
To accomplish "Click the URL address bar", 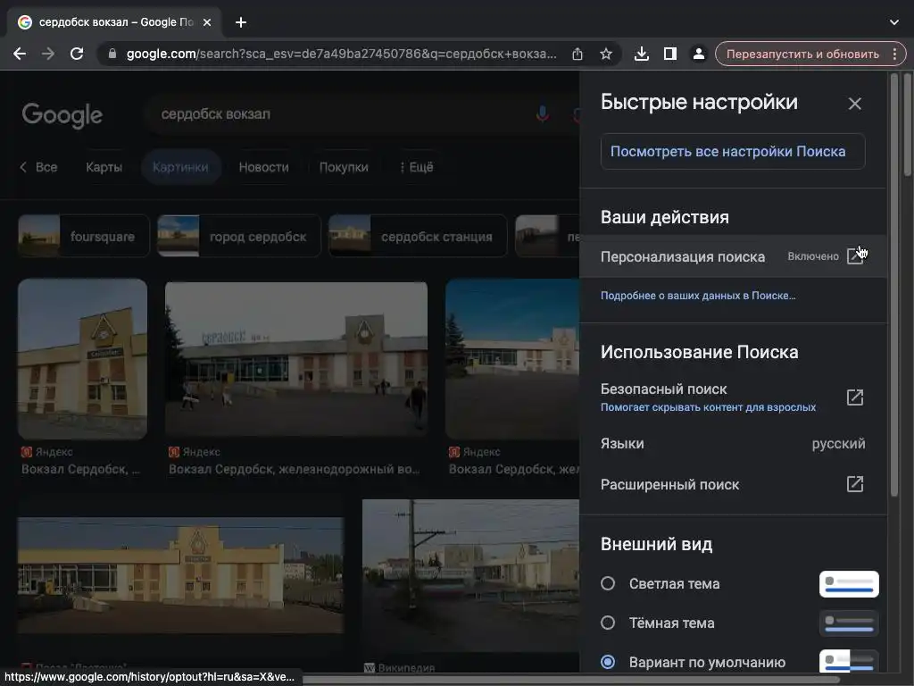I will 342,54.
